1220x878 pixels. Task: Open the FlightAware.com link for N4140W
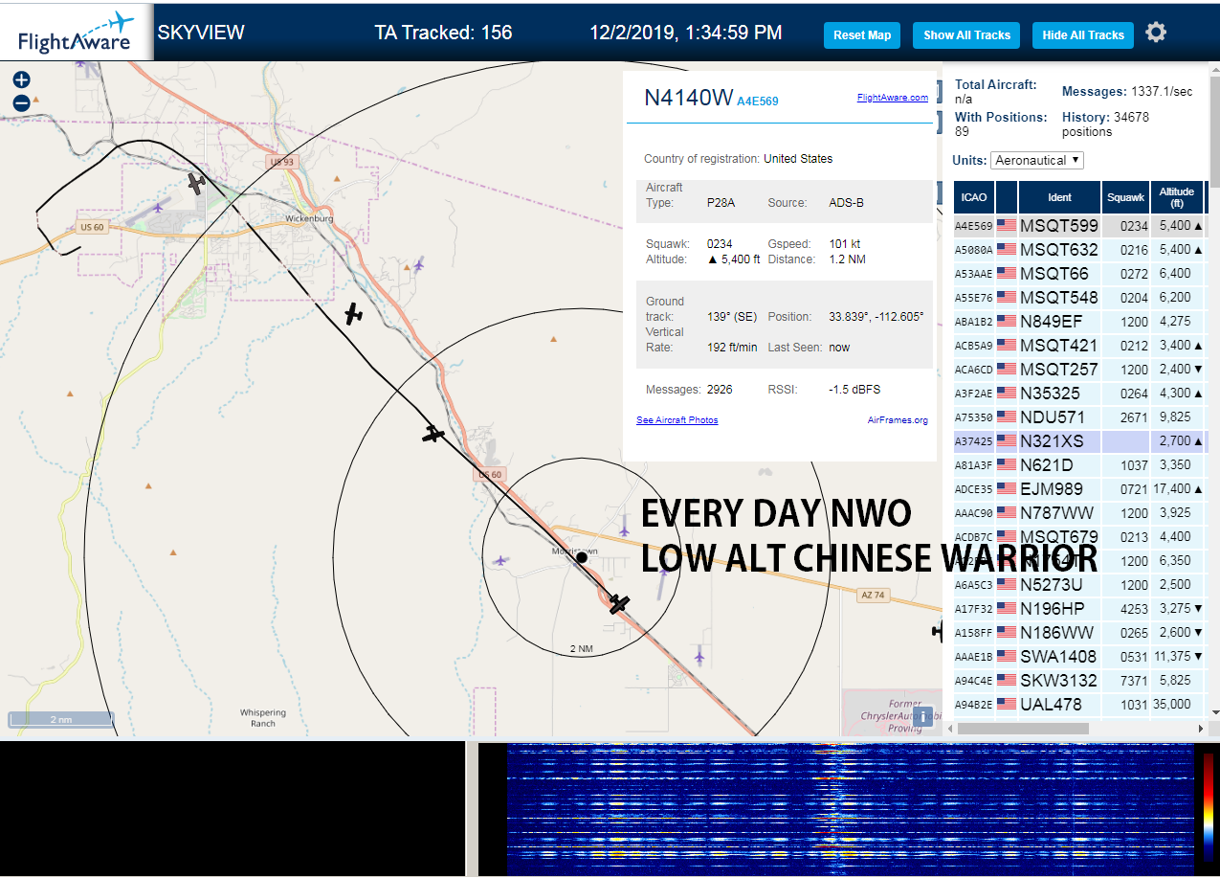pyautogui.click(x=892, y=98)
